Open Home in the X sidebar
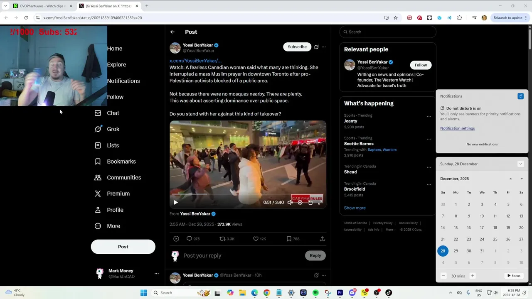532x299 pixels. coord(115,49)
